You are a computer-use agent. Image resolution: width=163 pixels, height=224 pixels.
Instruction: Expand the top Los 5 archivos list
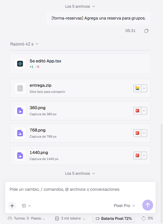(x=80, y=6)
